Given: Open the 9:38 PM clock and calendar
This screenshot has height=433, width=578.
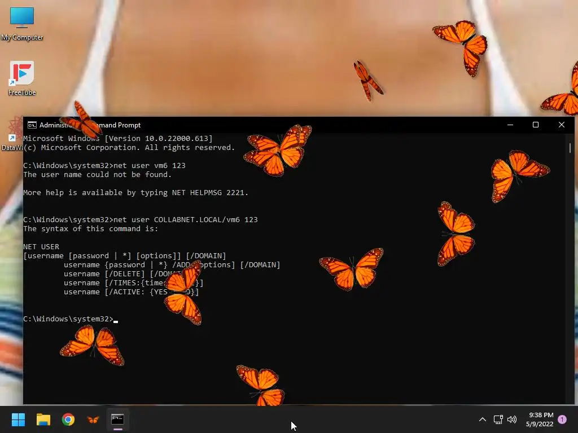Looking at the screenshot, I should coord(540,419).
